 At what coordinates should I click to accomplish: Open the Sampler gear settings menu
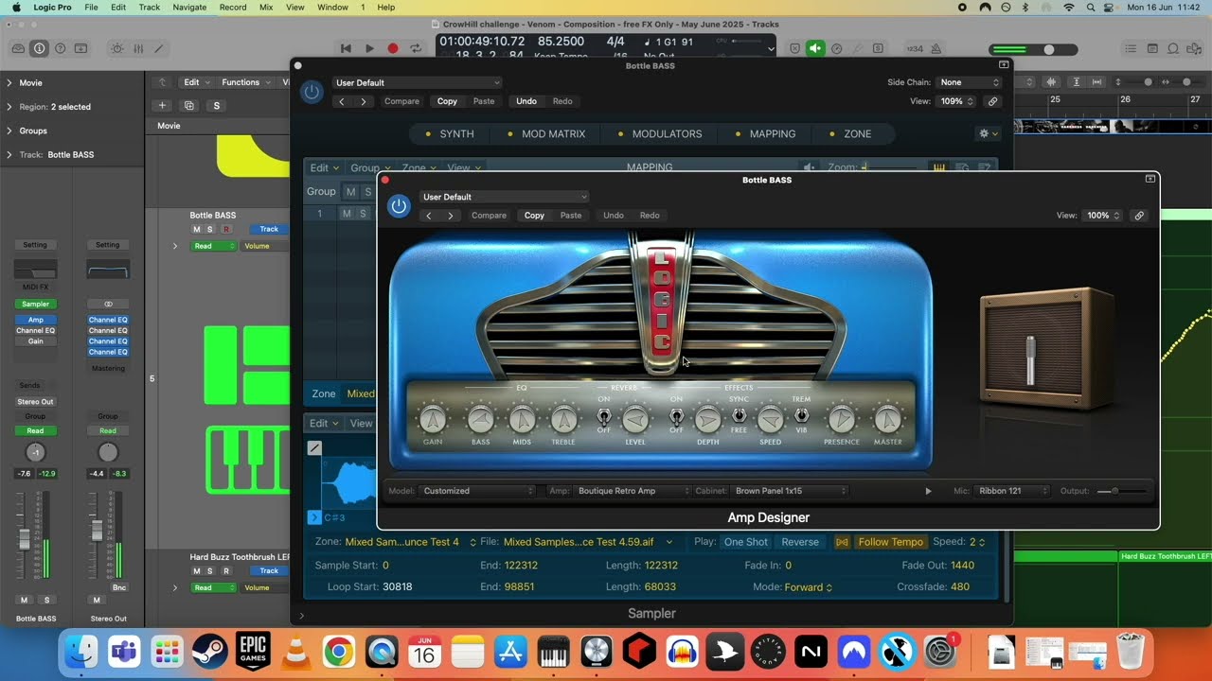pos(987,134)
